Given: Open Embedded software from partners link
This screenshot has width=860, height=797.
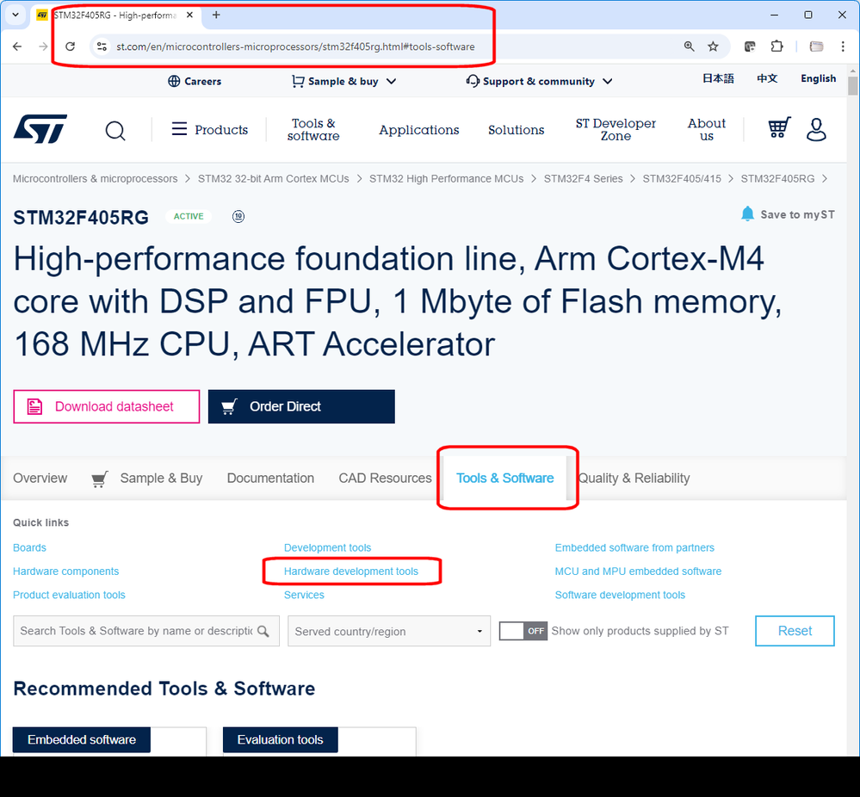Looking at the screenshot, I should click(x=634, y=548).
